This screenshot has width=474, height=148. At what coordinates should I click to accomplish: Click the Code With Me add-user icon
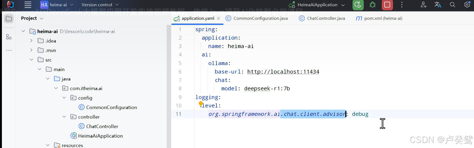pyautogui.click(x=424, y=5)
